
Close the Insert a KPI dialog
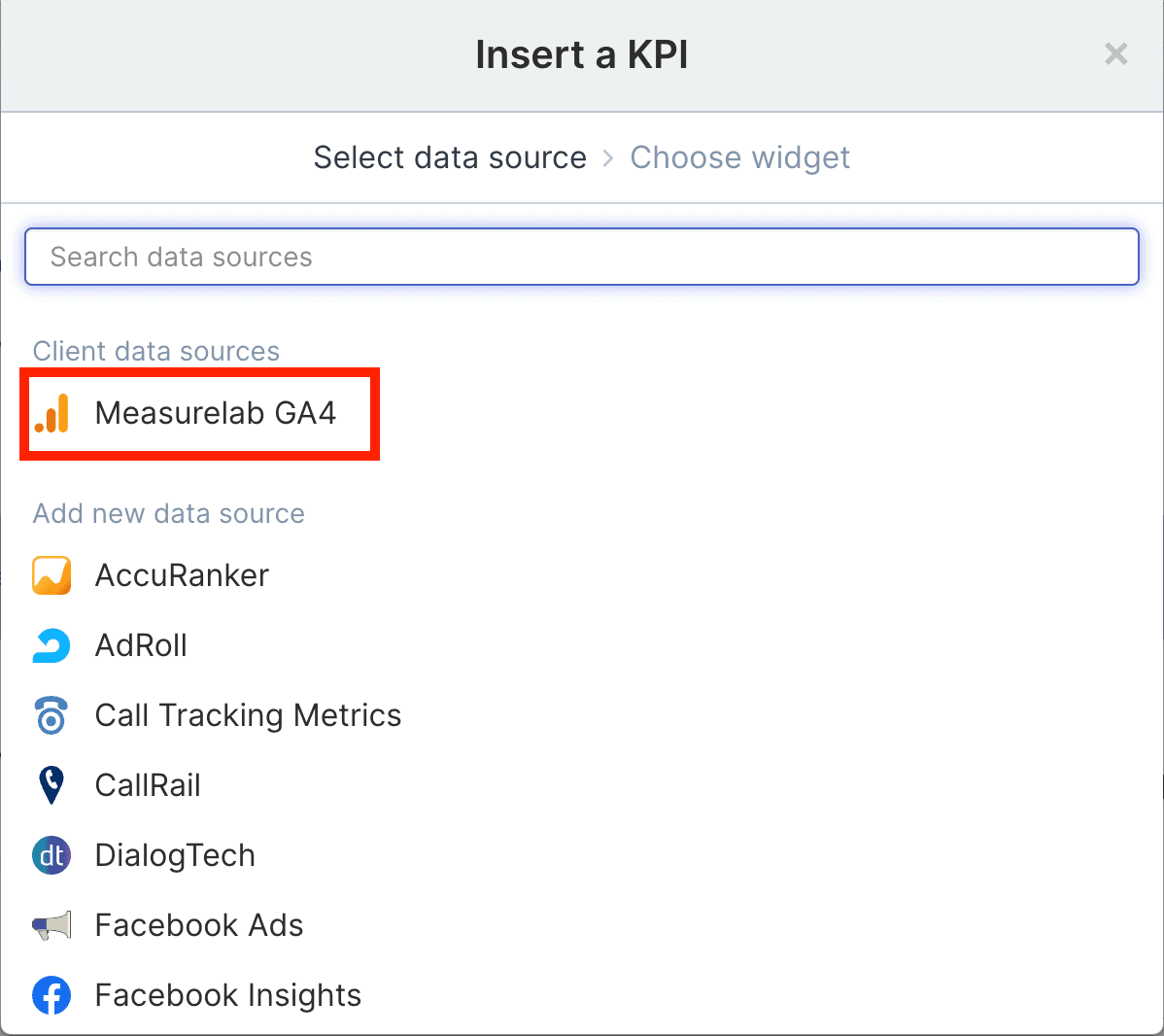click(1115, 54)
